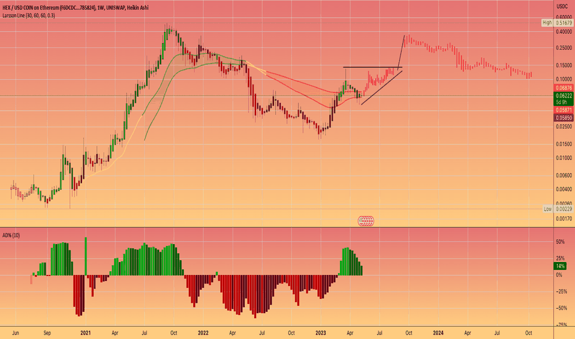Click the 0.00400 price axis label

564,189
